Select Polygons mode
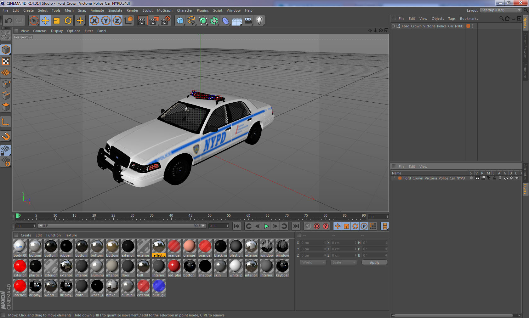 (6, 107)
